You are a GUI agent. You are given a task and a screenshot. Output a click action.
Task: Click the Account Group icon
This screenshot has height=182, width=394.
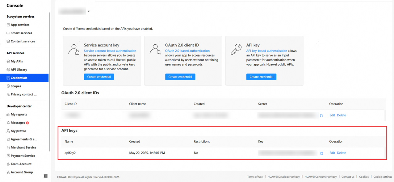[x=8, y=172]
